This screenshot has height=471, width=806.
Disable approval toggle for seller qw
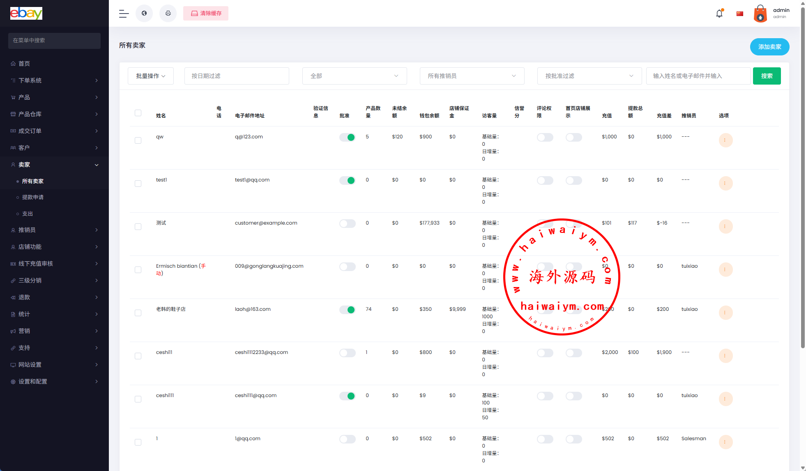347,137
